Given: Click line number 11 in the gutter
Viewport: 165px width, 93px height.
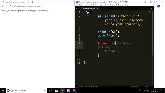Looking at the screenshot, I should click(x=79, y=63).
